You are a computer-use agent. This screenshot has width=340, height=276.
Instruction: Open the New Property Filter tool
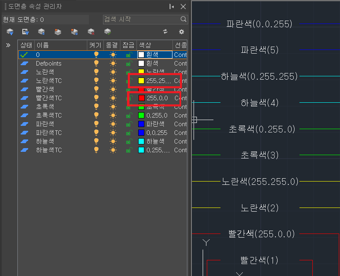pos(10,32)
